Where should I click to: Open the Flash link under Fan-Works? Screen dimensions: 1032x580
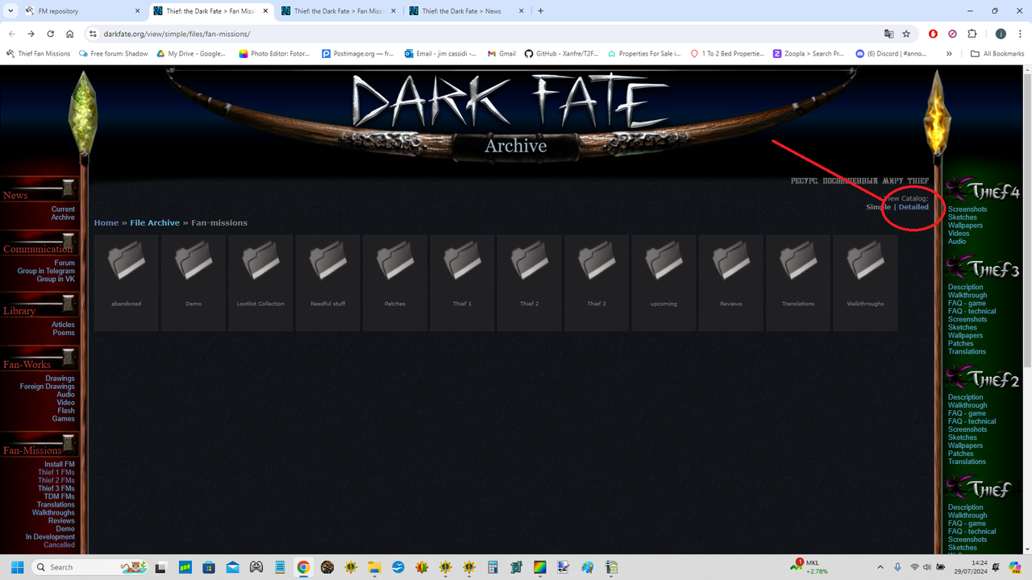pos(66,411)
